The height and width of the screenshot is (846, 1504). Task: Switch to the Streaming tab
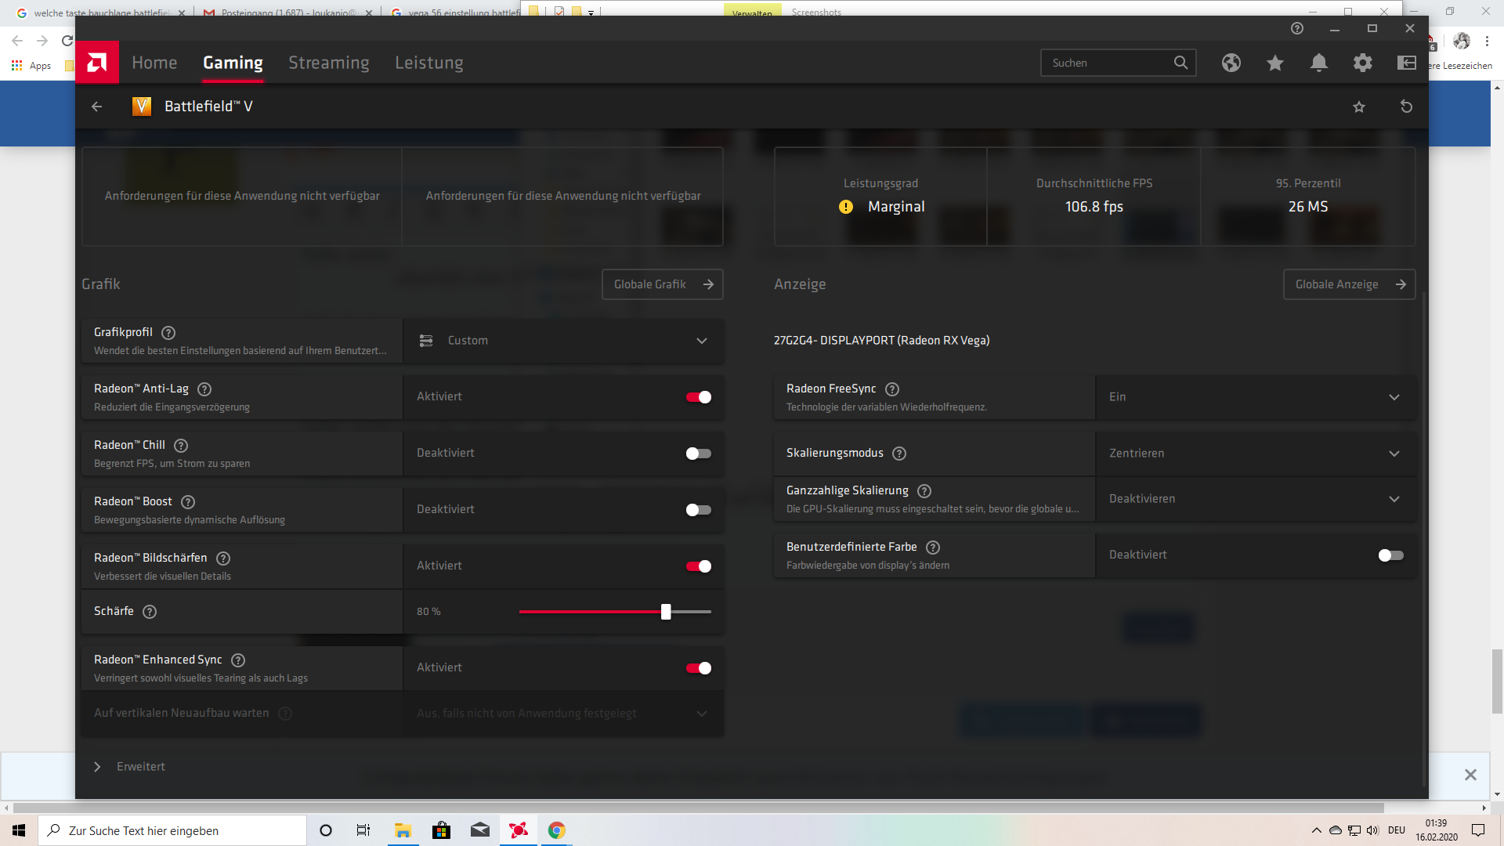(x=329, y=63)
